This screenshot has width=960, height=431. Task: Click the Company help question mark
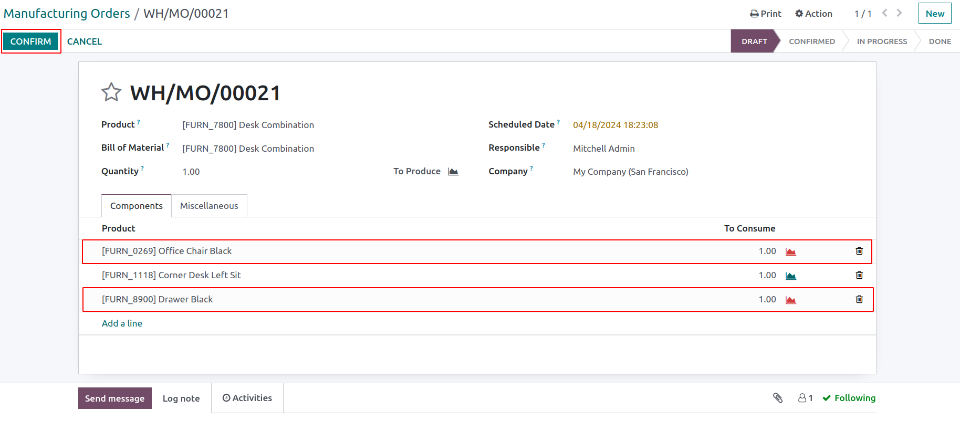point(531,169)
